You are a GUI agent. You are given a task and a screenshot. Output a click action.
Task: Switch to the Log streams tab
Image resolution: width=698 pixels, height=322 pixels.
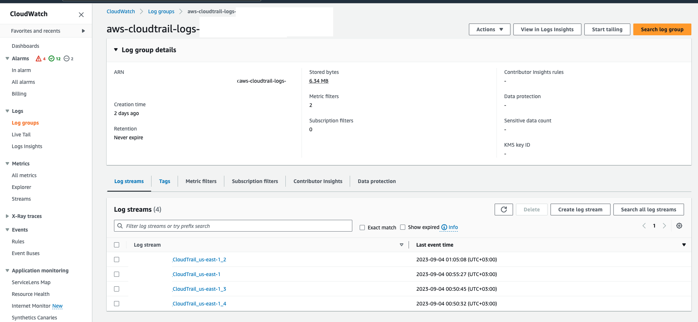[129, 181]
